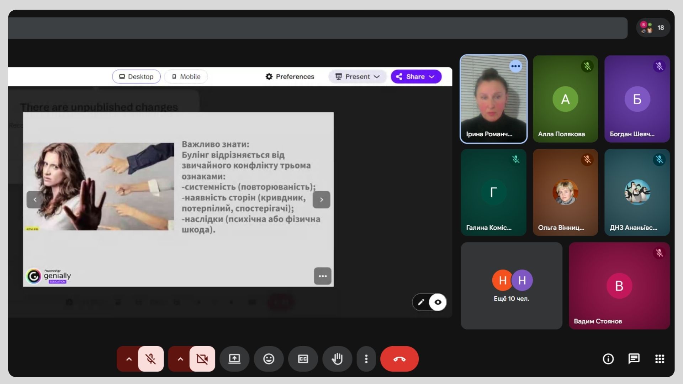This screenshot has width=683, height=384.
Task: Toggle the camera off button
Action: pyautogui.click(x=202, y=359)
